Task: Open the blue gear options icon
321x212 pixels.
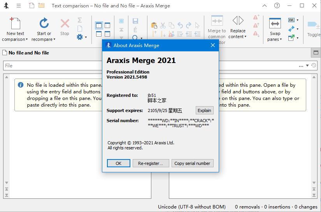Action: [80, 37]
